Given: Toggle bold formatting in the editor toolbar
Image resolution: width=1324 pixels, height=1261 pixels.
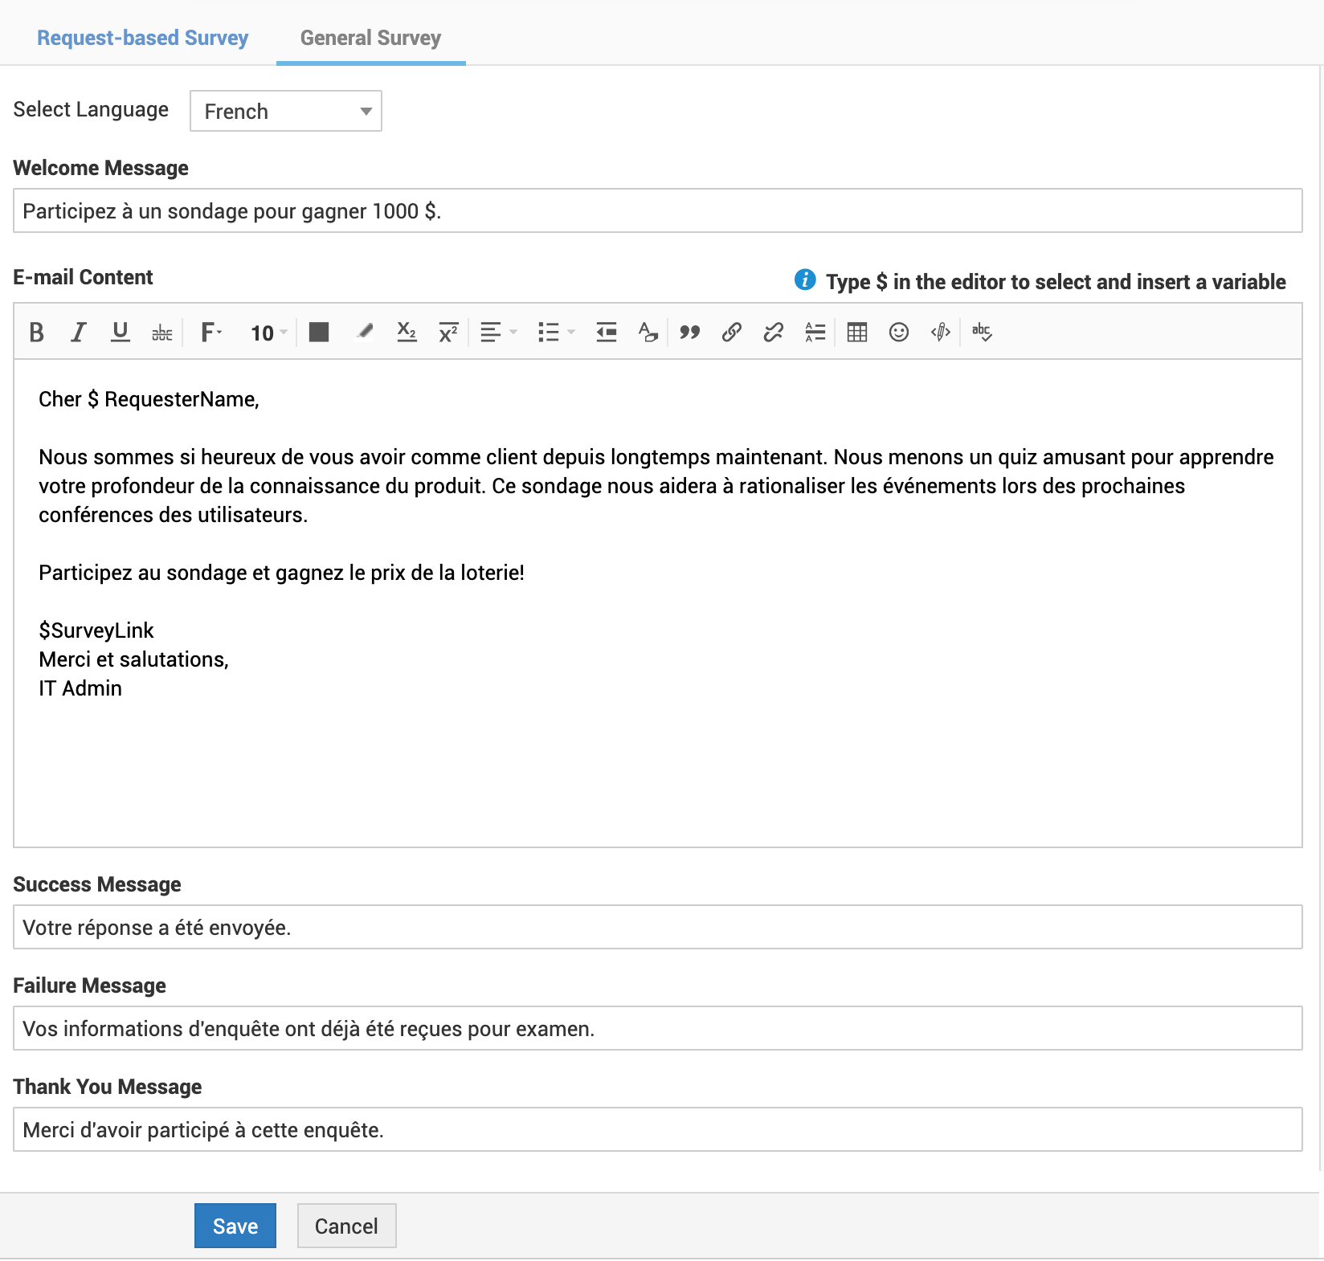Looking at the screenshot, I should coord(36,332).
